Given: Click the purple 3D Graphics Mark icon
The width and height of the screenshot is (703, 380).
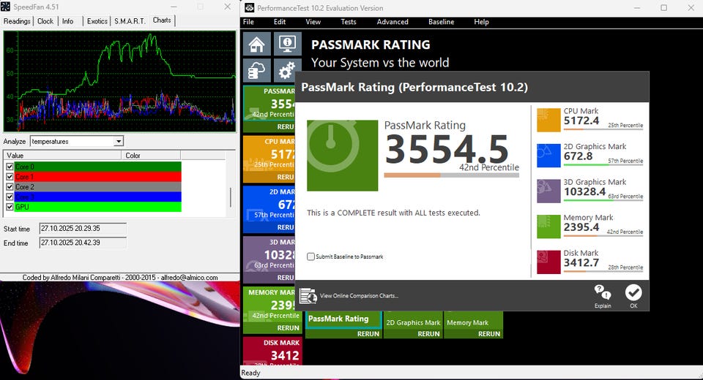Looking at the screenshot, I should point(548,191).
